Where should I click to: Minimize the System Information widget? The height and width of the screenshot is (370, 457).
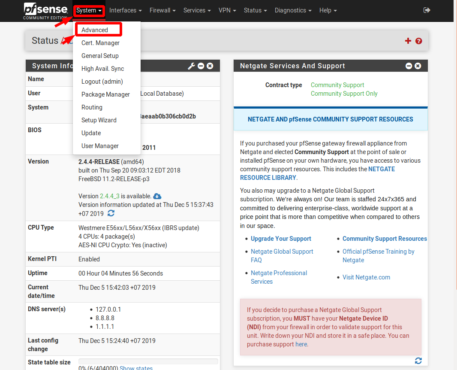(x=201, y=66)
